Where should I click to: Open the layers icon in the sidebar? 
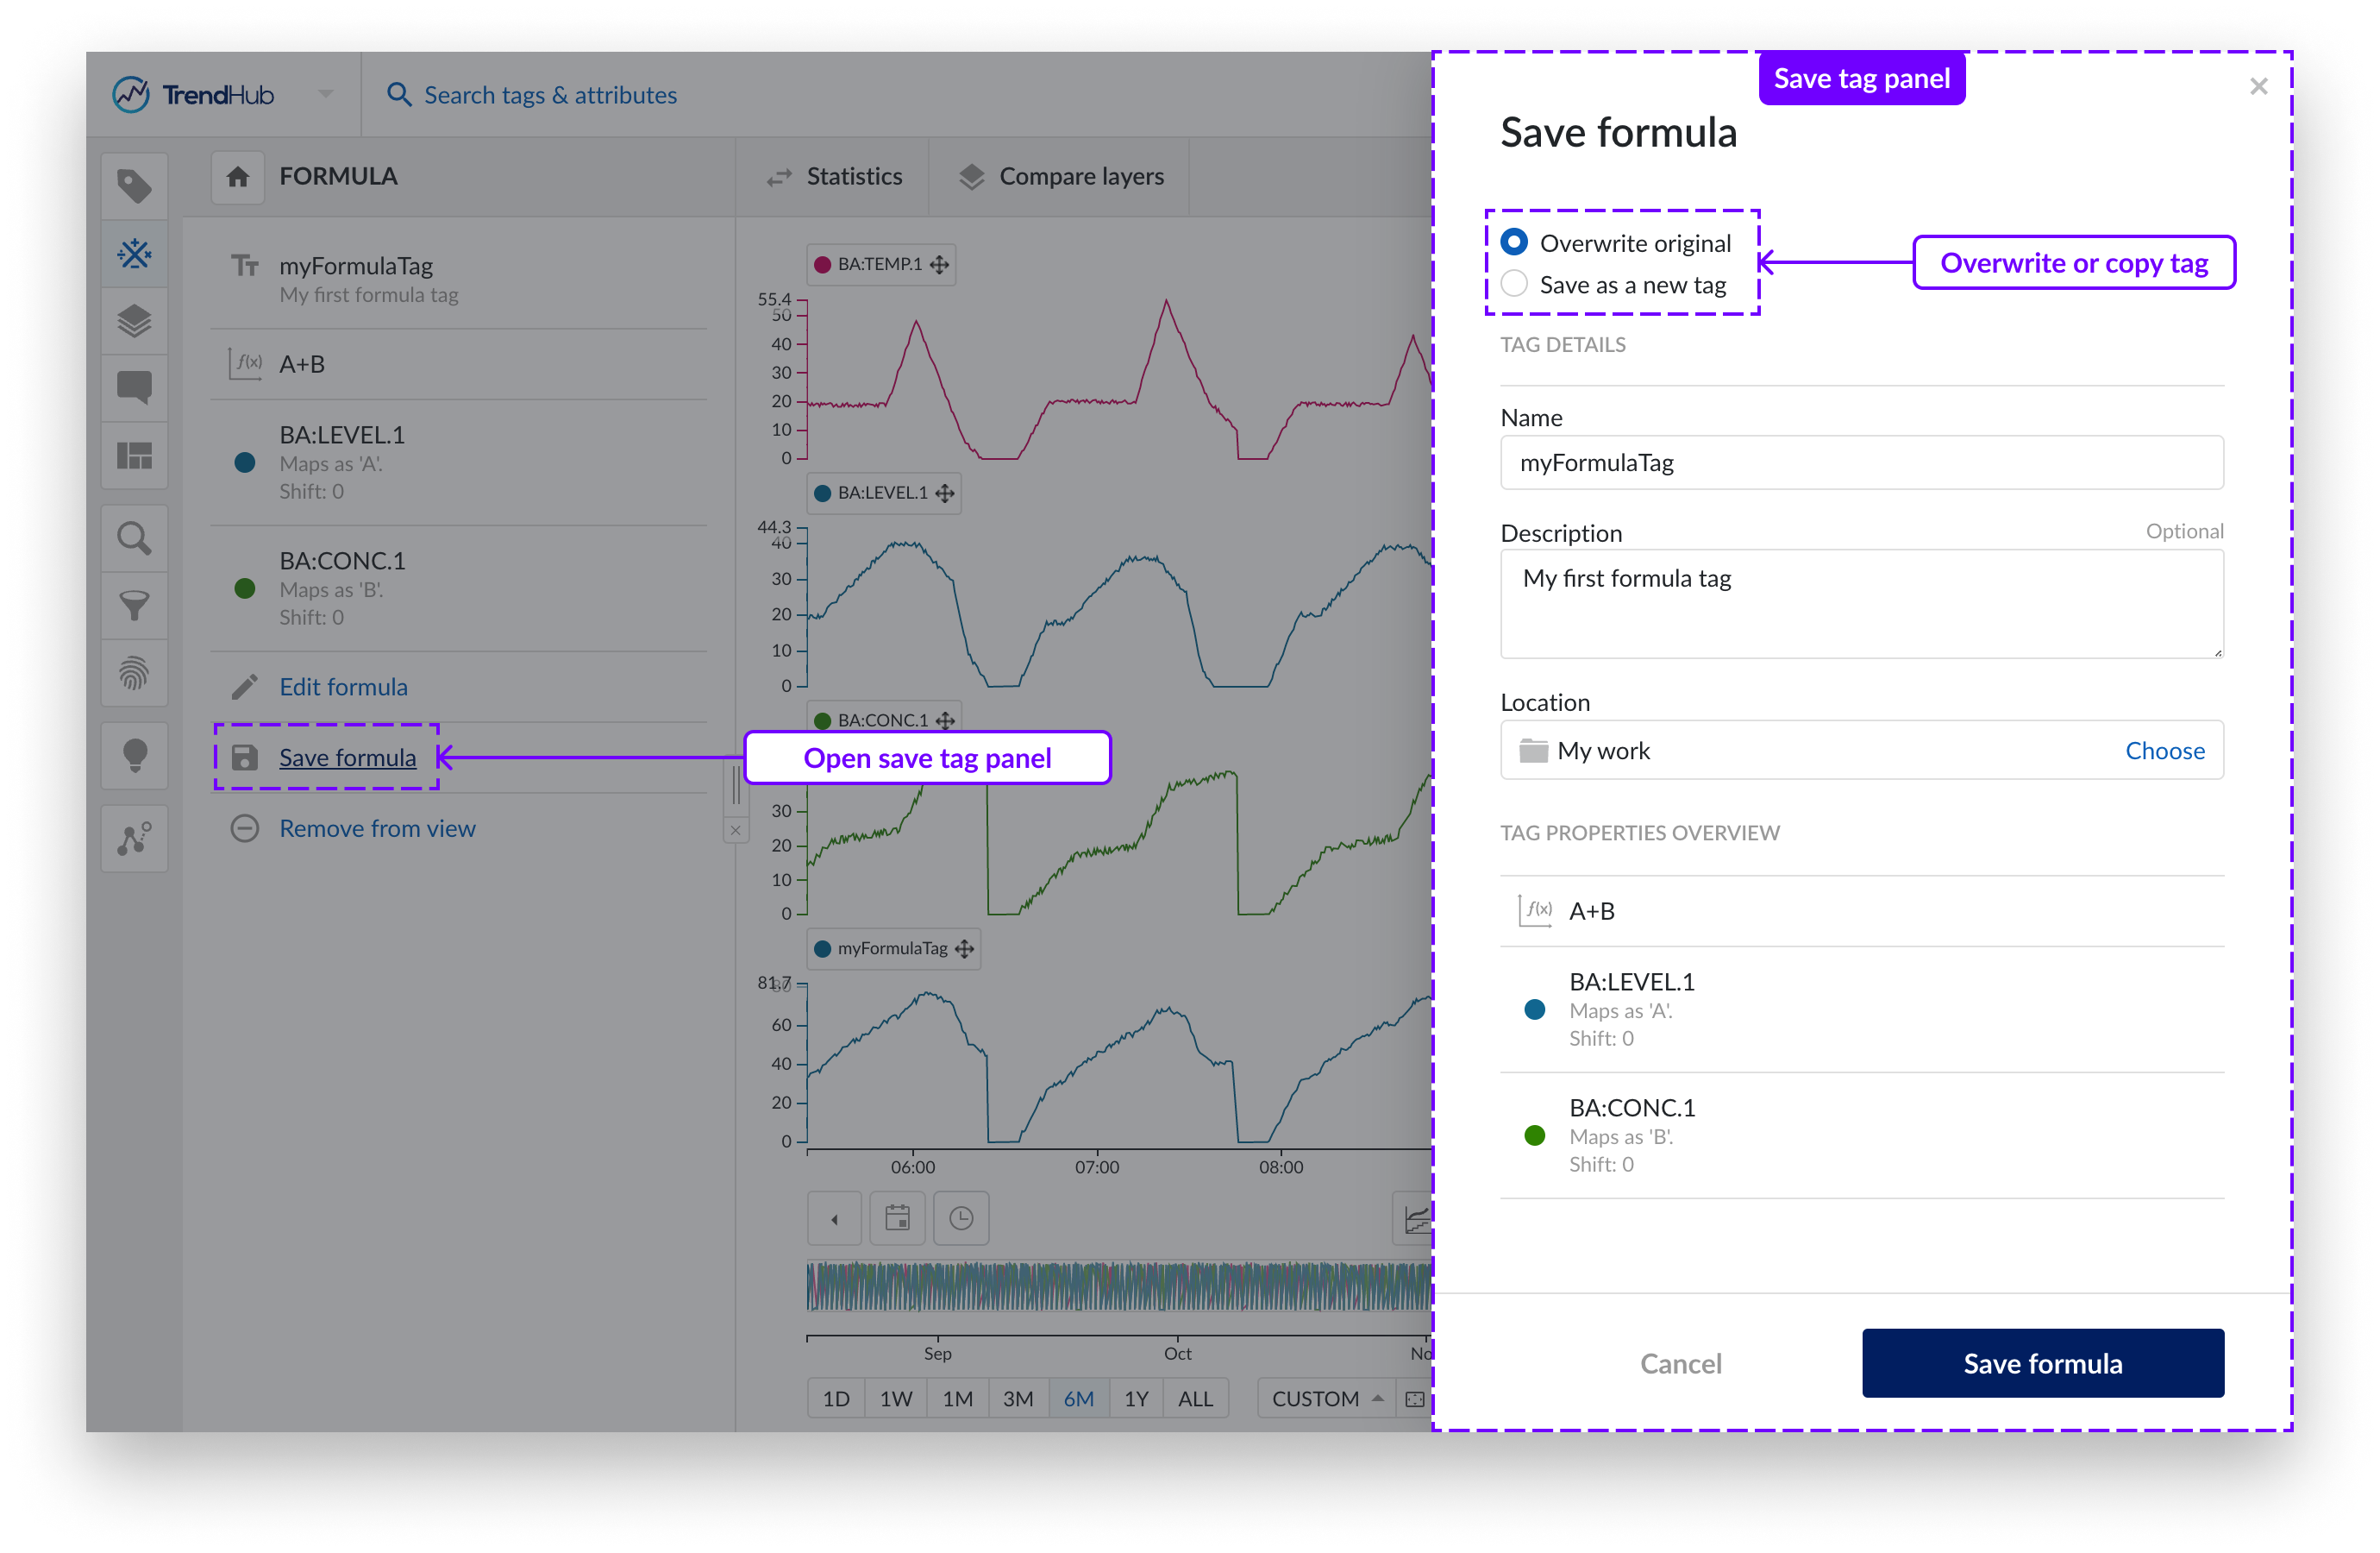[x=134, y=321]
